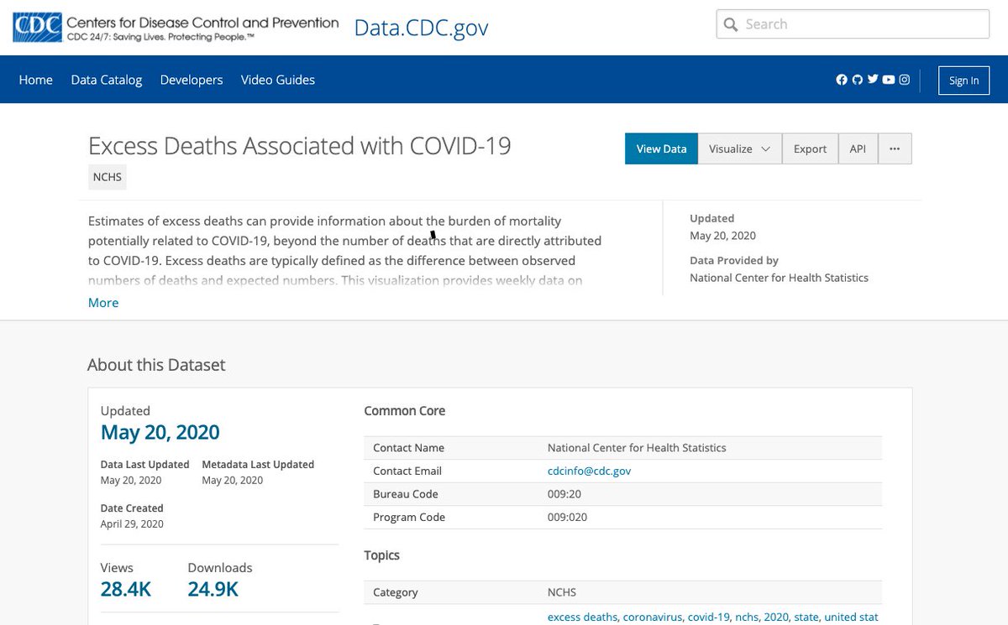
Task: Open the coronavirus topic tag
Action: tap(652, 617)
